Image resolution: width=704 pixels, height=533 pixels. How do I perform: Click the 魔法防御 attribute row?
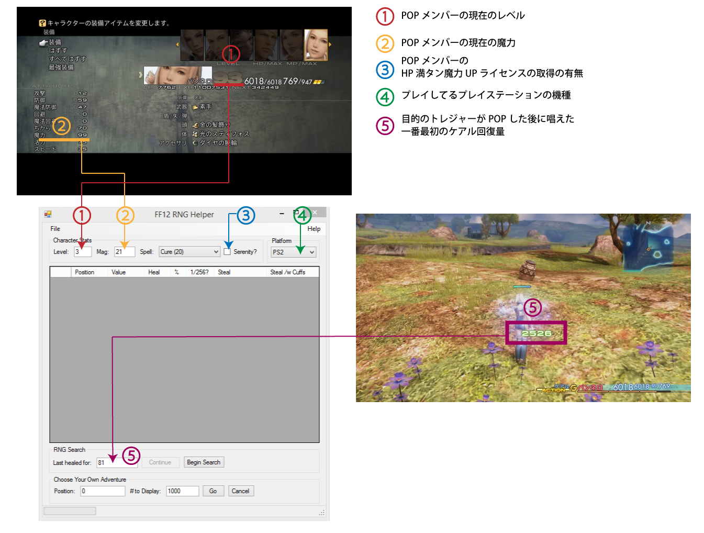tap(61, 107)
